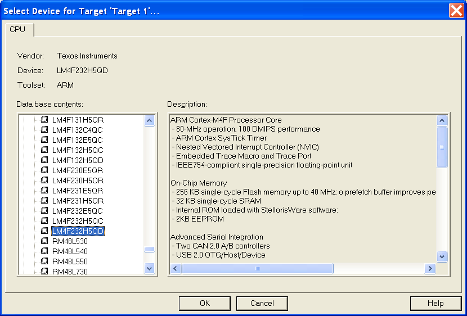Select the chip icon for LM4F132H5QD
The width and height of the screenshot is (467, 316).
click(44, 160)
